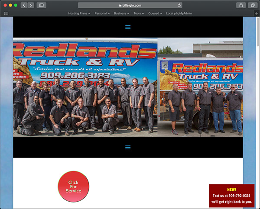Expand the Hosting Plans bookmarks folder
Screen dimensions: 260x209
(79, 13)
